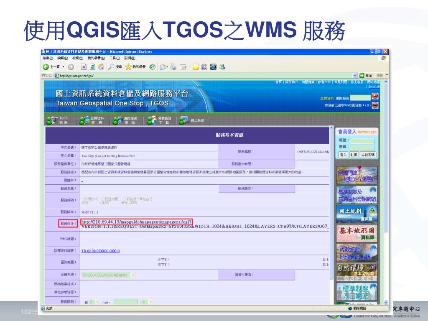Click the 首頁 top navigation link
Image resolution: width=428 pixels, height=321 pixels.
[278, 82]
